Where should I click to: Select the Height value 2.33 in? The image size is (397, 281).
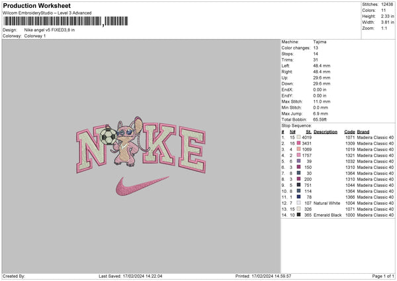point(388,16)
